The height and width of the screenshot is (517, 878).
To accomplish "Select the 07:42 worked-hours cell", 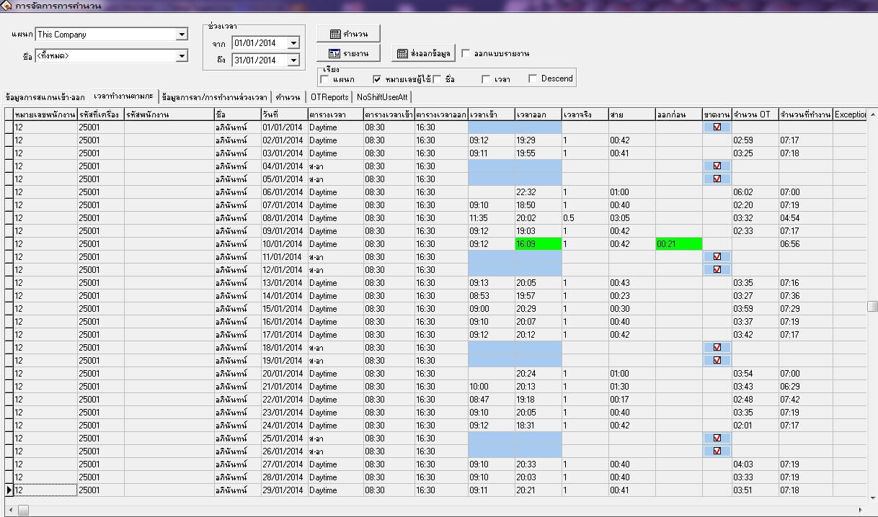I will click(805, 400).
